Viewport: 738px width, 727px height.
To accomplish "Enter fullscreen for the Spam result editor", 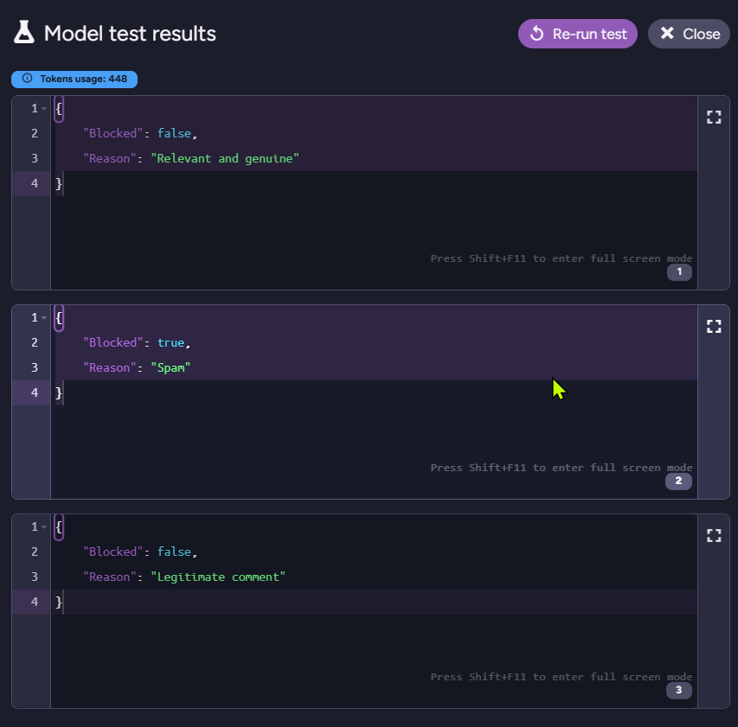I will point(714,327).
